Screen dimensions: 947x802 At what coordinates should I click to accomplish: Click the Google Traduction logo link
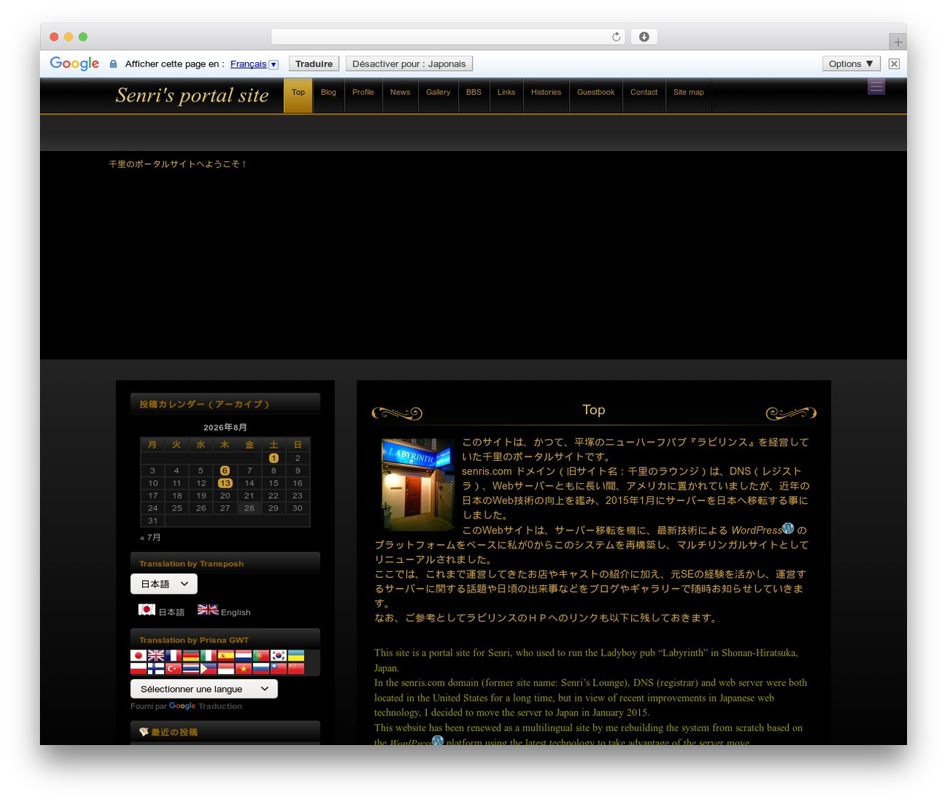[x=206, y=707]
